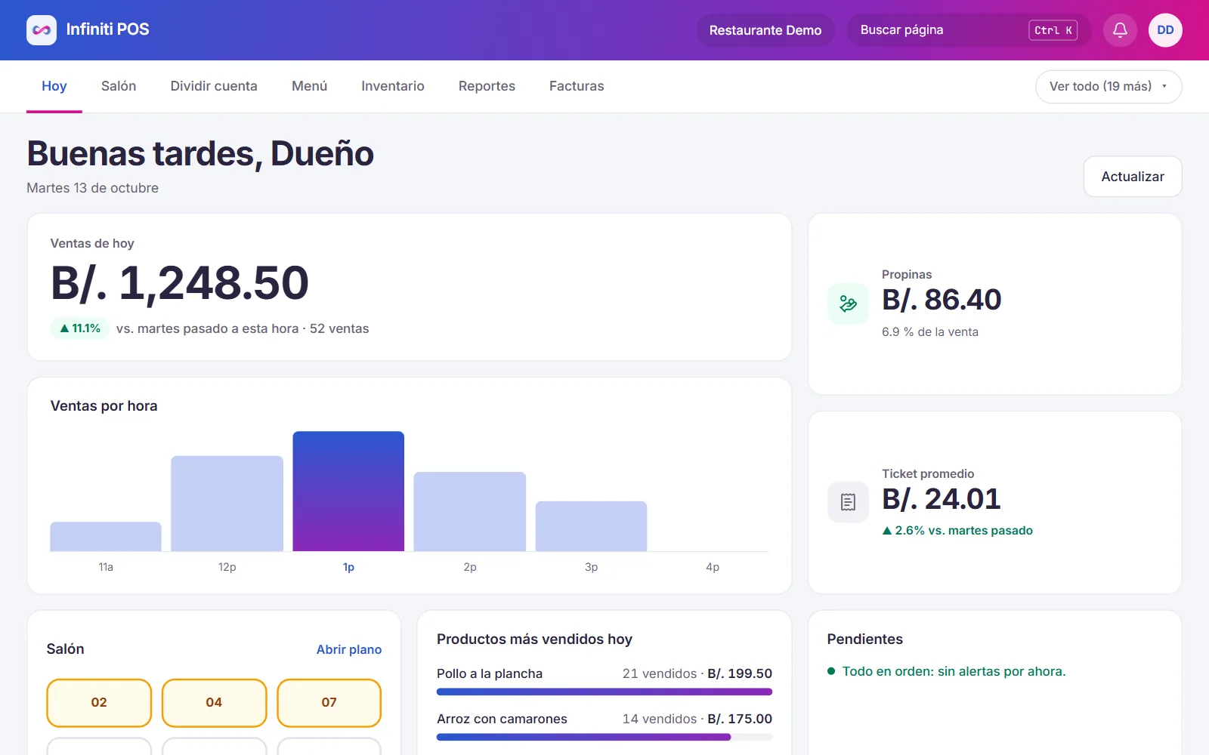Viewport: 1209px width, 755px height.
Task: Go to the Reportes tab
Action: tap(487, 86)
